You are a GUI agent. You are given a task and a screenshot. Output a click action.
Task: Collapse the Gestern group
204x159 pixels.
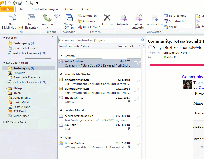click(x=61, y=56)
